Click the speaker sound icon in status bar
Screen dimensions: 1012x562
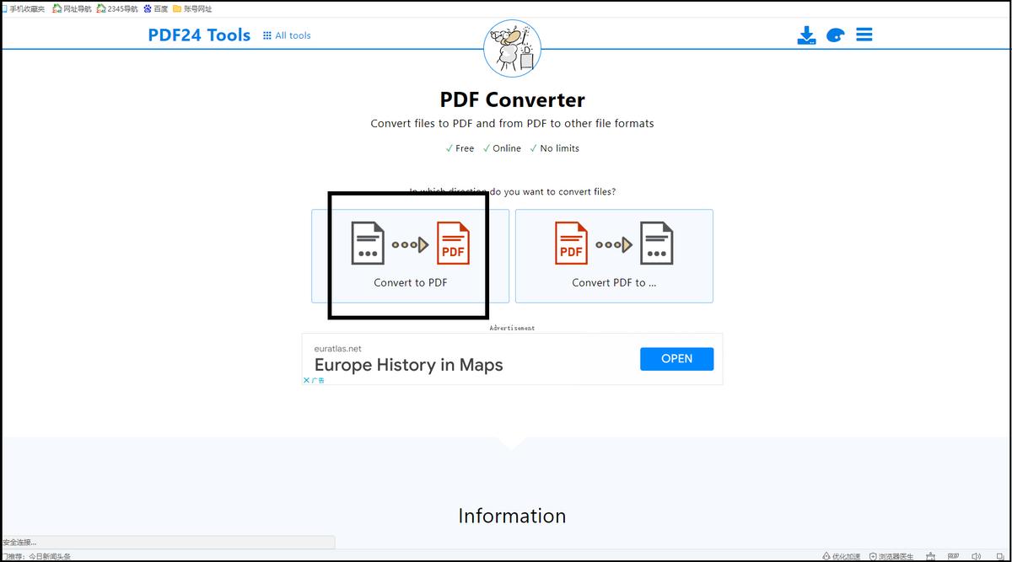coord(977,556)
